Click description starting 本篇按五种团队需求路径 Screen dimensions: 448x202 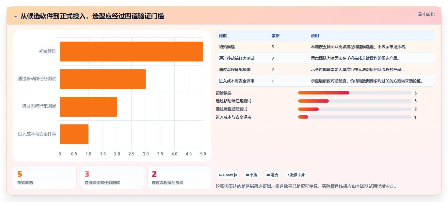coord(360,47)
